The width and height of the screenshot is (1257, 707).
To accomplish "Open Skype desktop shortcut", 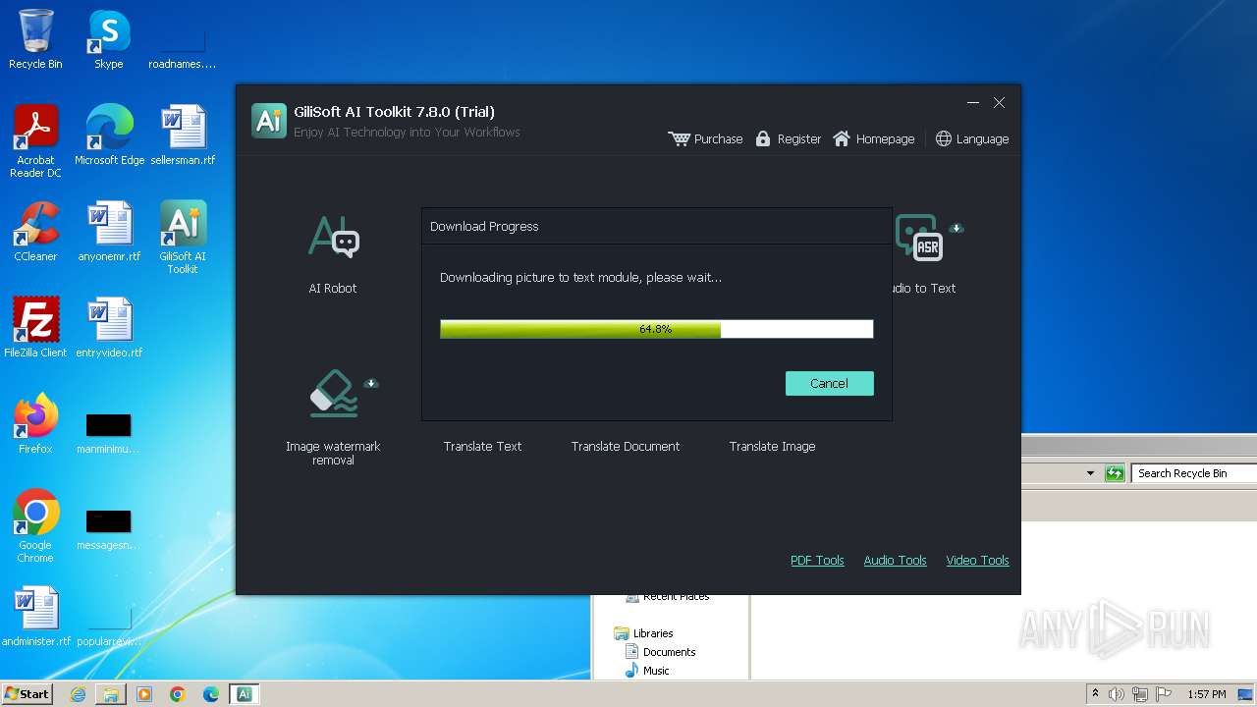I will click(x=108, y=39).
